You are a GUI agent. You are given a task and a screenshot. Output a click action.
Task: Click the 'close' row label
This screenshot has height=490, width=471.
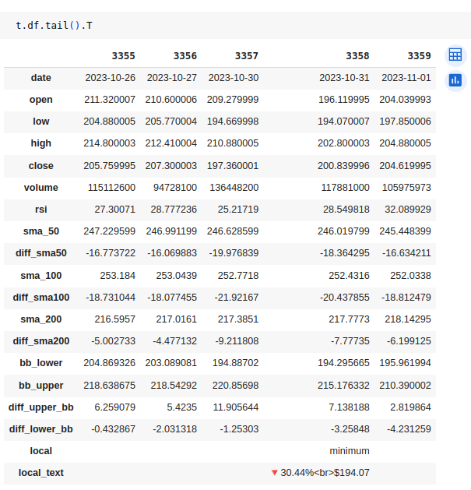click(x=41, y=166)
